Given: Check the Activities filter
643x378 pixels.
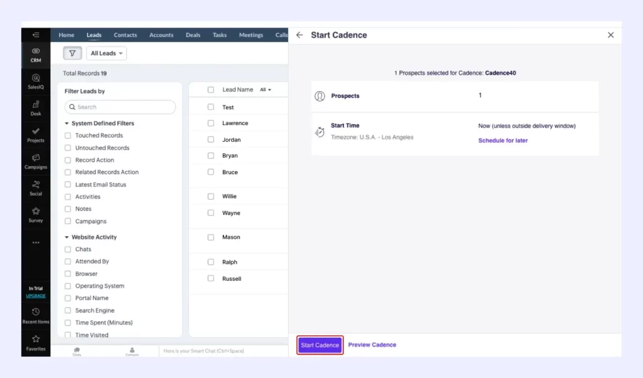Looking at the screenshot, I should point(68,197).
